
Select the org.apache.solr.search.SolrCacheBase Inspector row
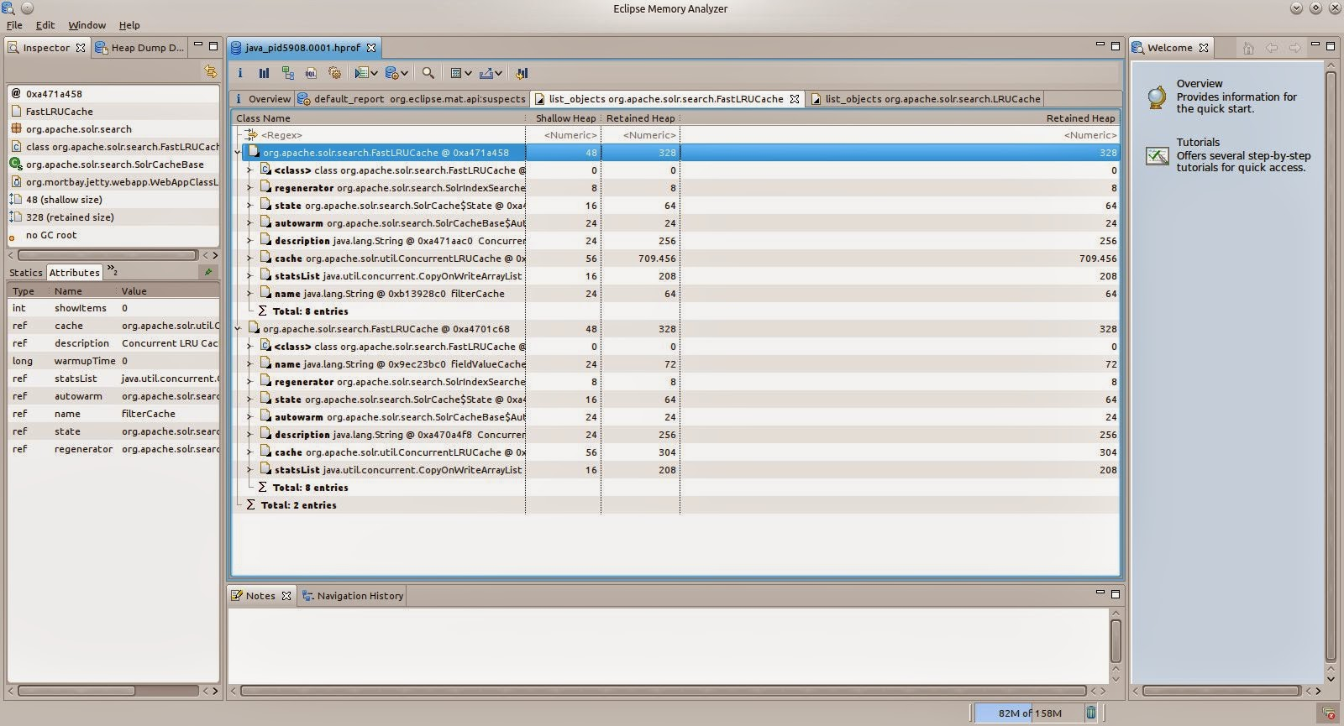pyautogui.click(x=113, y=165)
